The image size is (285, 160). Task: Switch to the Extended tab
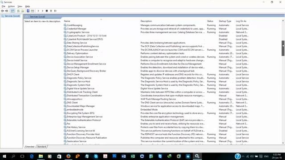(x=30, y=147)
